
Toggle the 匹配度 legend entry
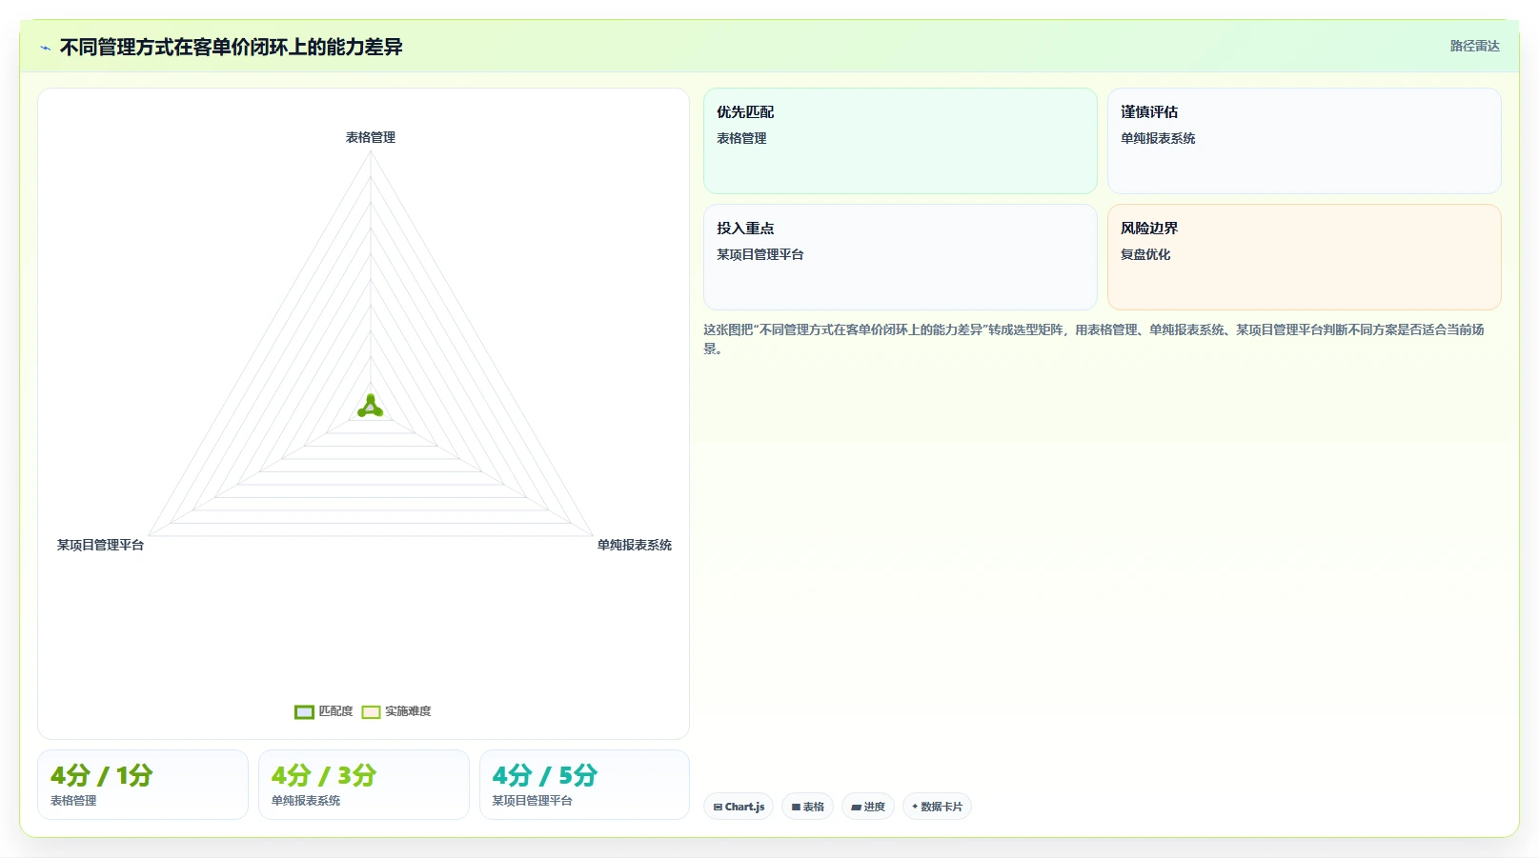click(x=324, y=711)
